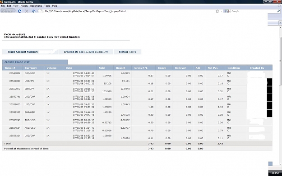282x176 pixels.
Task: Open the Help menu
Action: click(x=55, y=6)
